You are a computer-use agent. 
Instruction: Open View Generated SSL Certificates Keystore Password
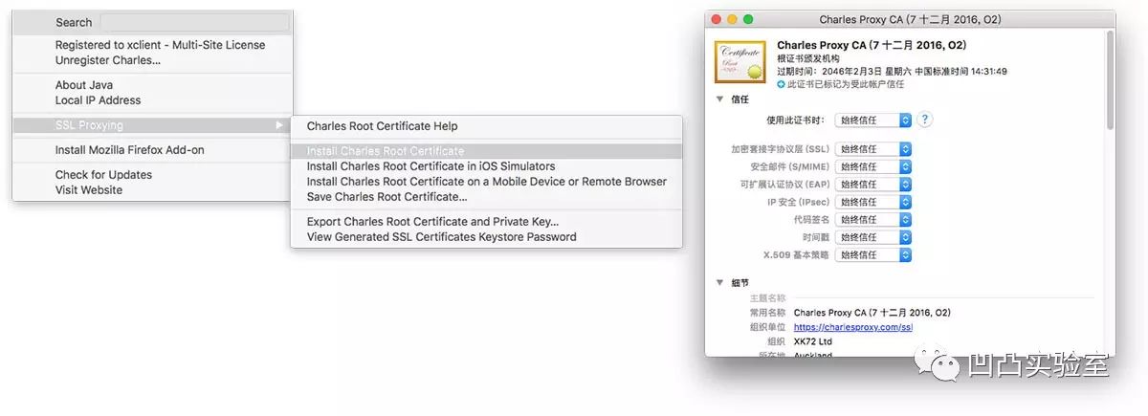[441, 237]
